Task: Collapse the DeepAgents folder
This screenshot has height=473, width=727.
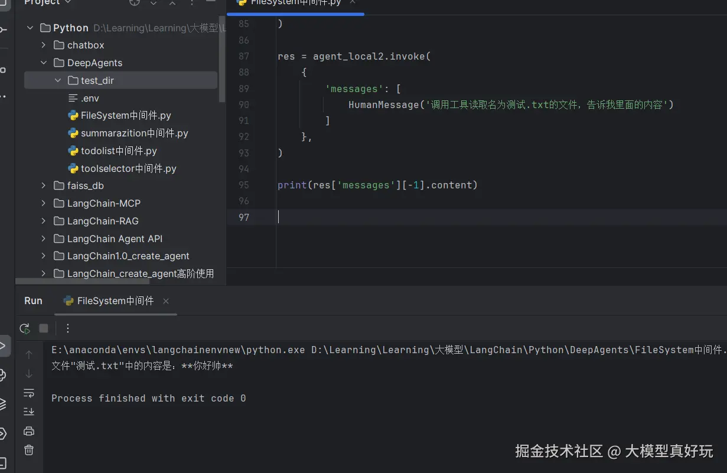Action: coord(44,63)
